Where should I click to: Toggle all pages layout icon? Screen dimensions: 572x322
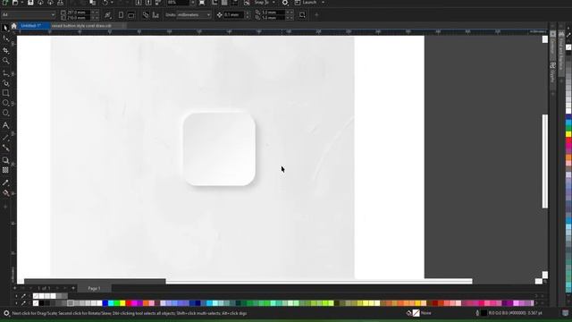(x=146, y=15)
